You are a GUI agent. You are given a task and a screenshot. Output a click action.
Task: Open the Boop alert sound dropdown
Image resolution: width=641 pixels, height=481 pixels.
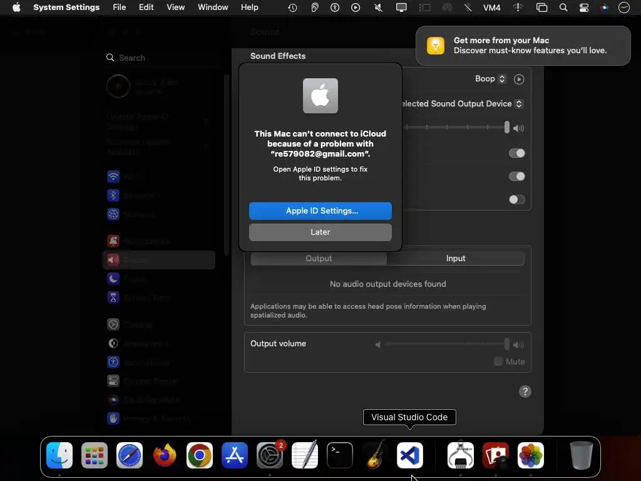pyautogui.click(x=491, y=79)
